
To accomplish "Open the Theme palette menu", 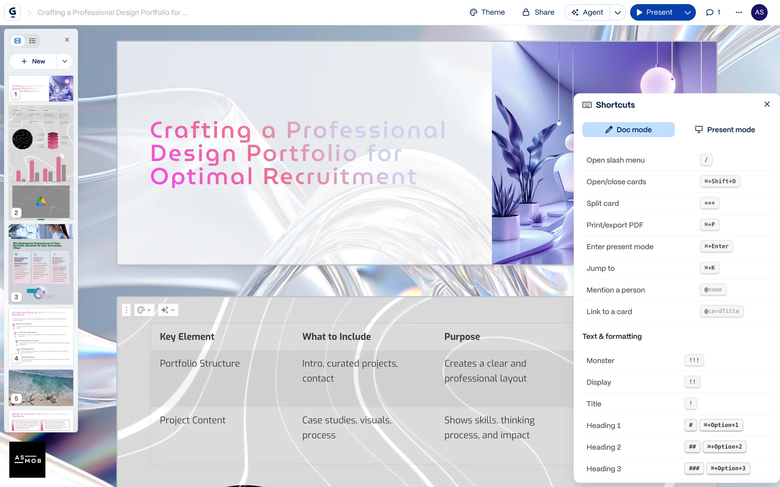I will (487, 12).
